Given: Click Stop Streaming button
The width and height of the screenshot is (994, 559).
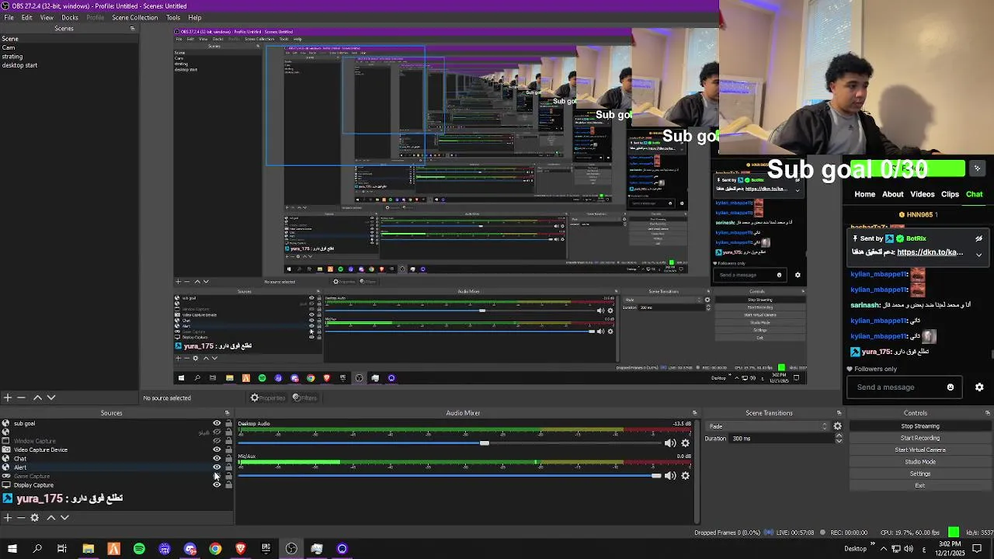Looking at the screenshot, I should tap(919, 426).
